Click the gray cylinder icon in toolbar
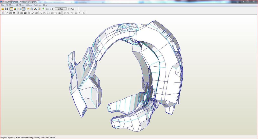The width and height of the screenshot is (258, 139). [x=32, y=9]
